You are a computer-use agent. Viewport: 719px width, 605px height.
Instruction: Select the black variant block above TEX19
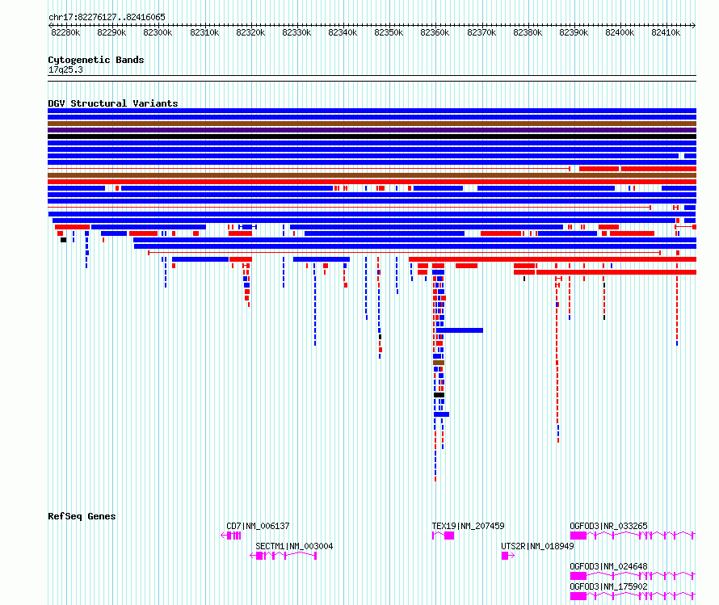pyautogui.click(x=439, y=395)
